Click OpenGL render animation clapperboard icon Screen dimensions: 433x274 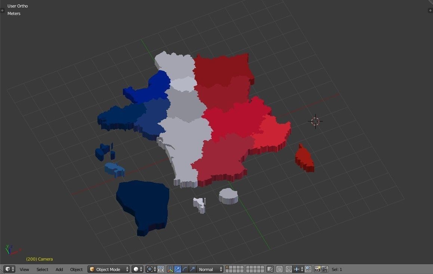[x=325, y=269]
